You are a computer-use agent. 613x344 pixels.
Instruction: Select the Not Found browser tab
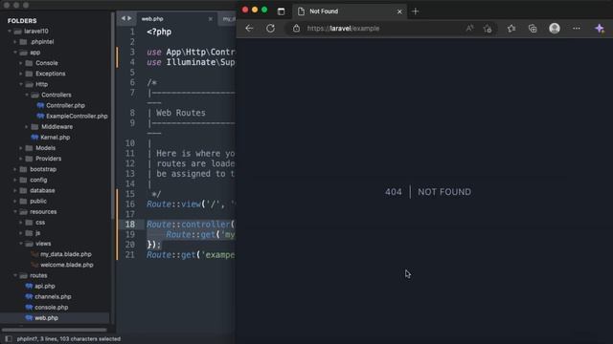pos(350,11)
